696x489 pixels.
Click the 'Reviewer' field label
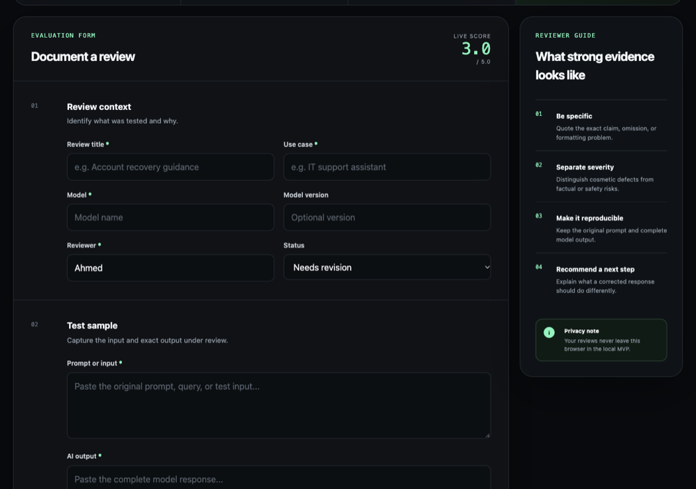click(x=82, y=245)
